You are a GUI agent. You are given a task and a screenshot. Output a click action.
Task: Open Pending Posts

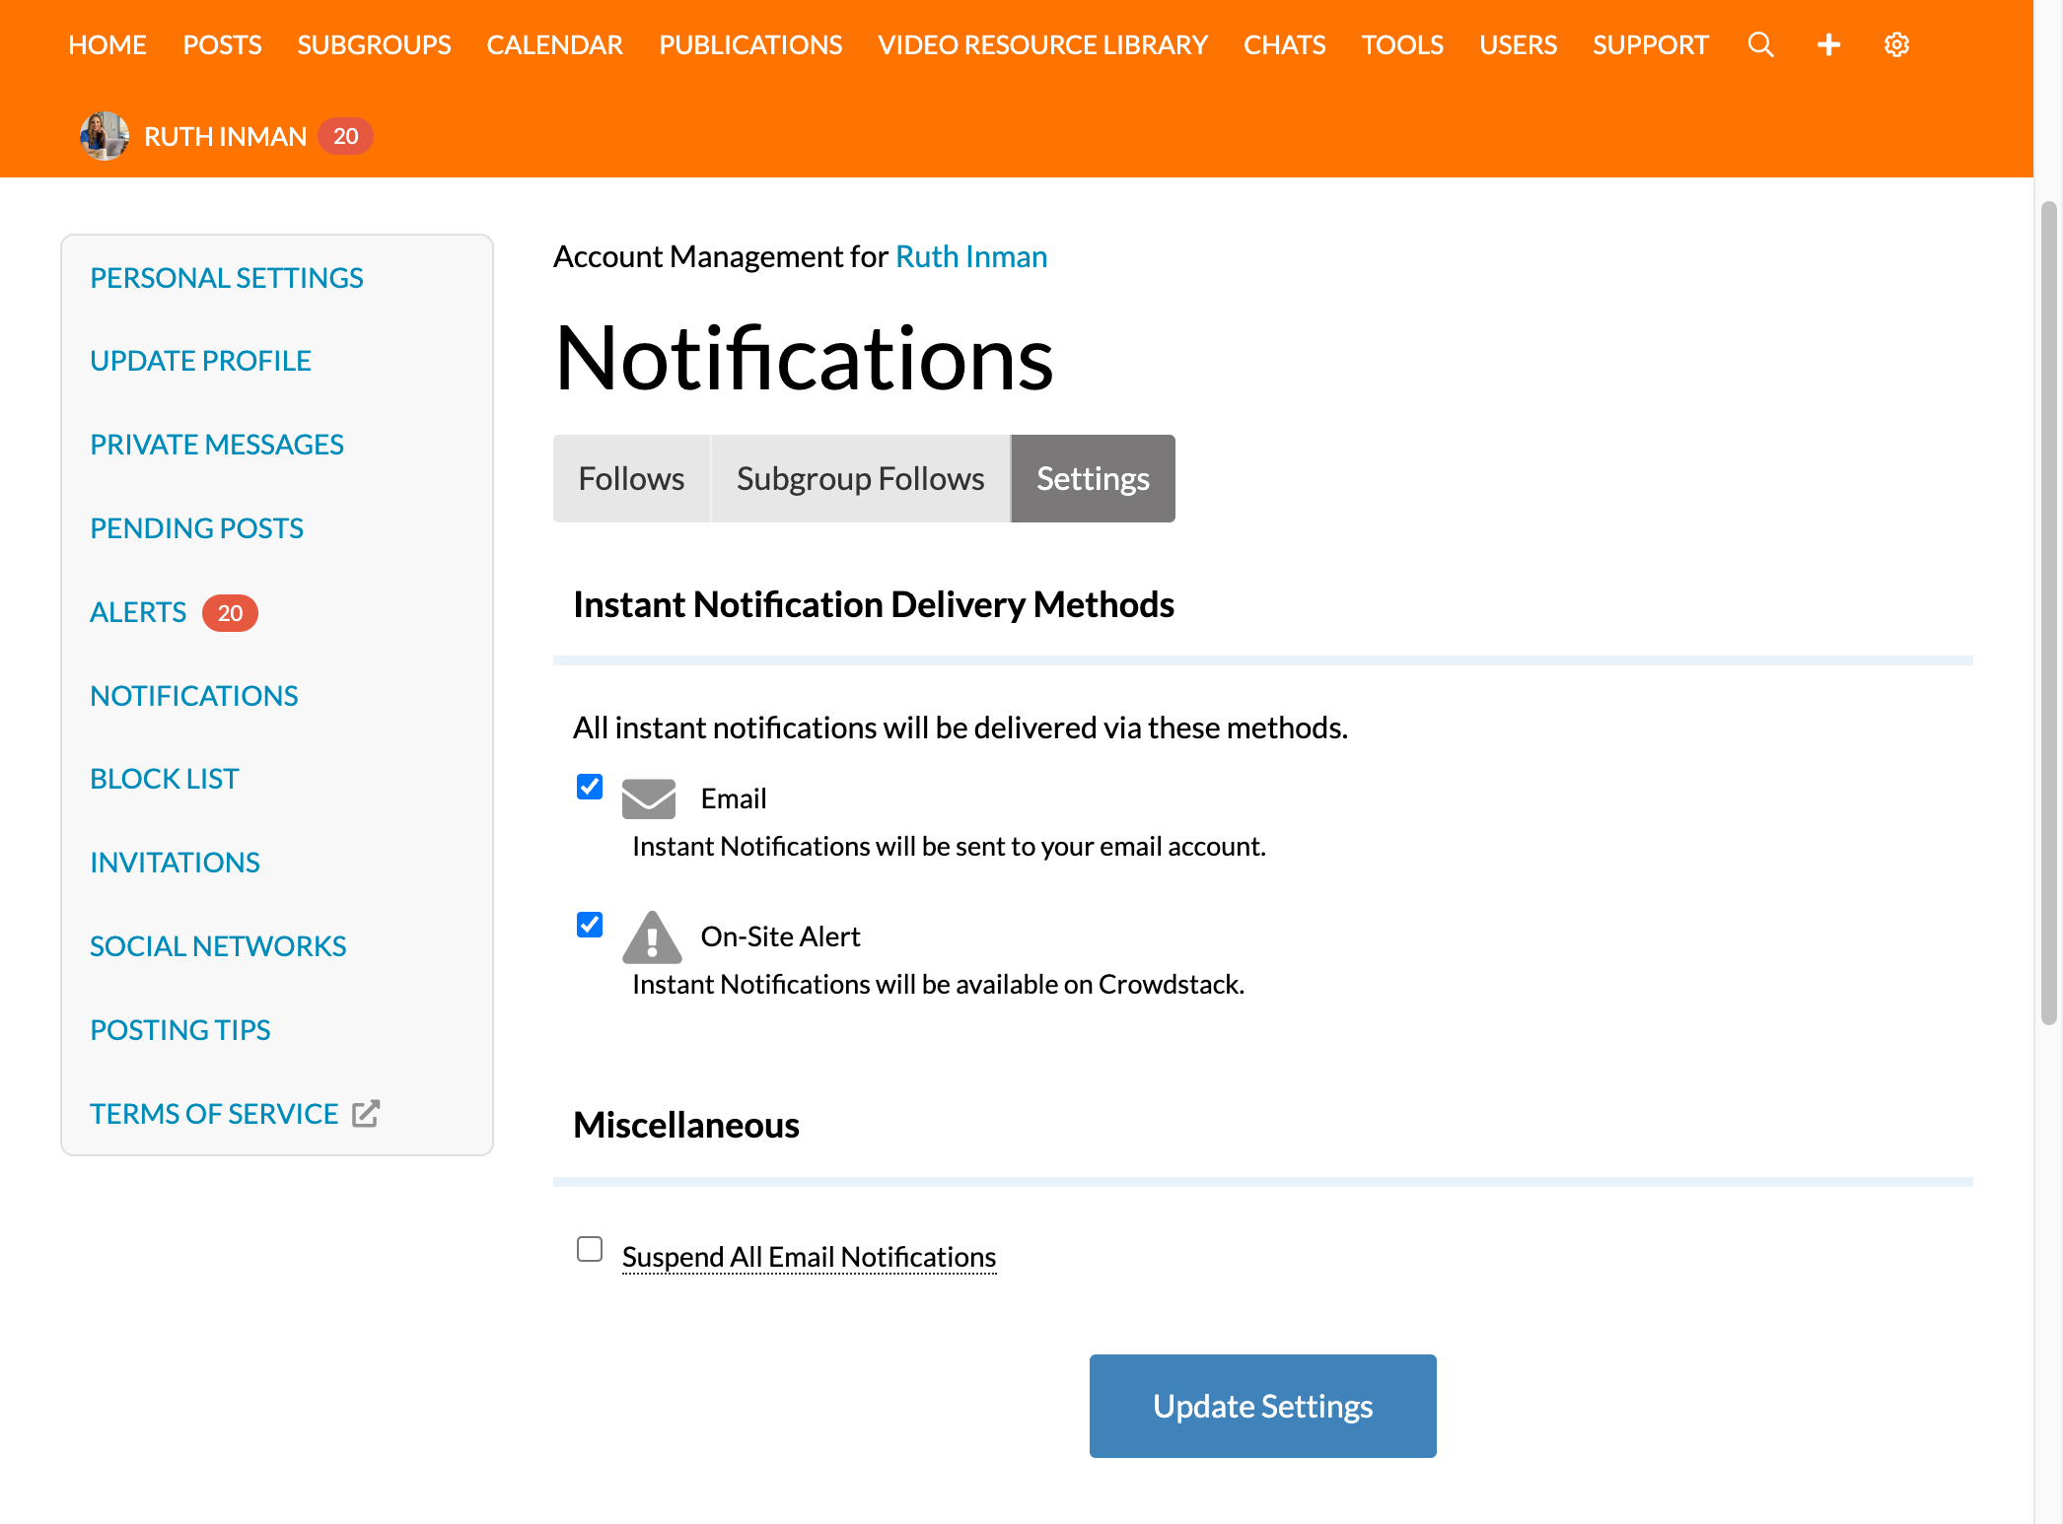[196, 528]
